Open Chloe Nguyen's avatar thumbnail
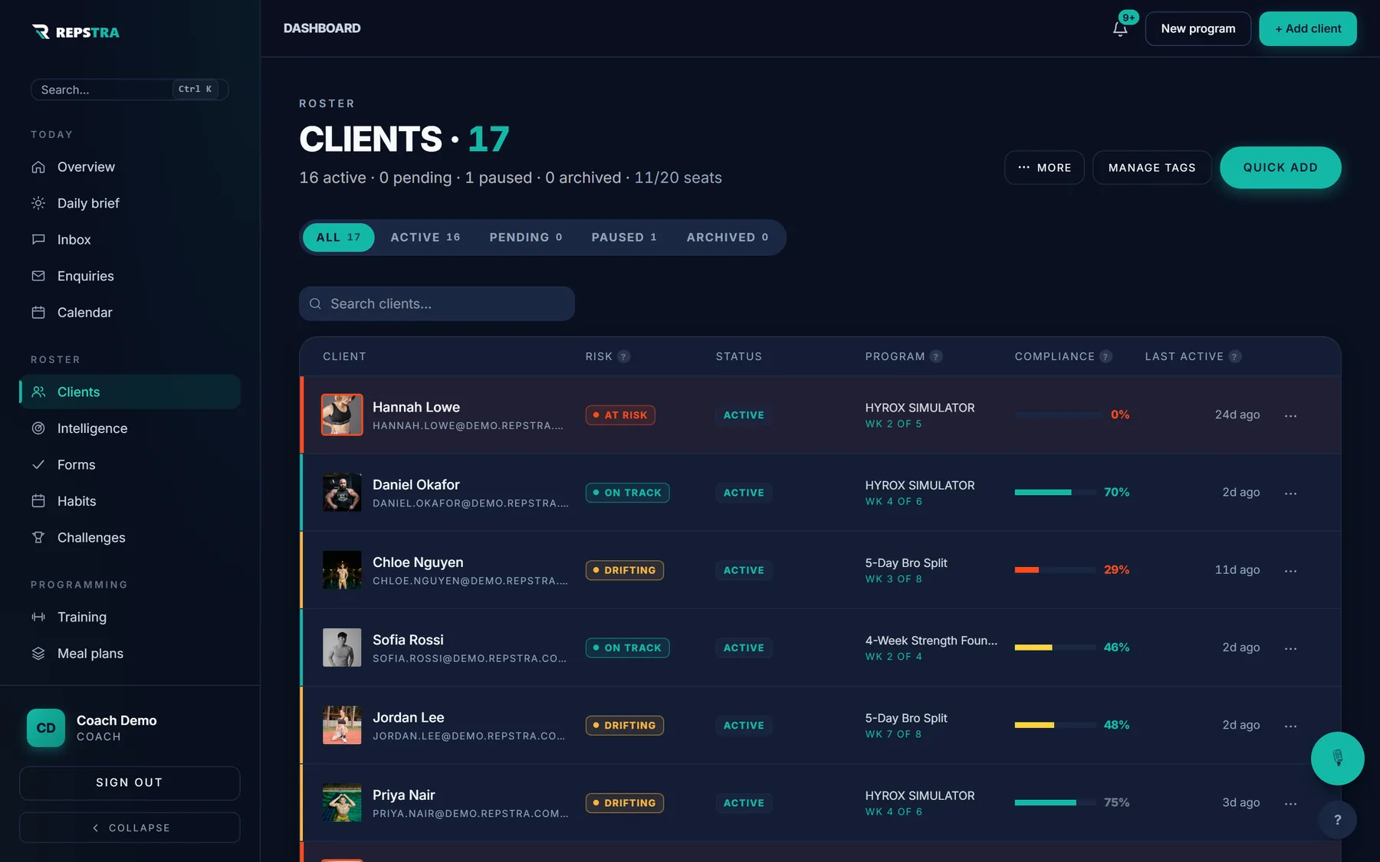The width and height of the screenshot is (1380, 862). [342, 570]
